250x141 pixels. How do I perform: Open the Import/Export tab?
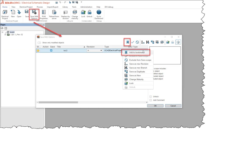coord(52,7)
